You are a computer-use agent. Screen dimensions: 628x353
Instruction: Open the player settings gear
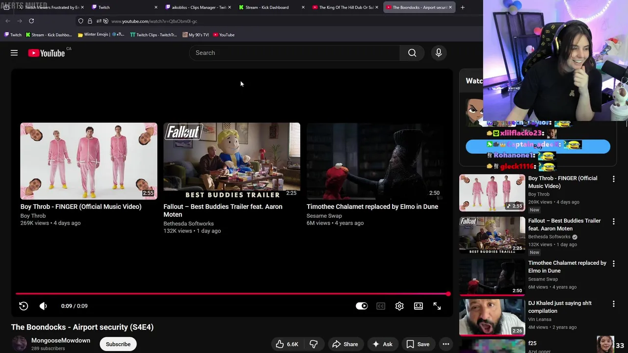point(399,306)
